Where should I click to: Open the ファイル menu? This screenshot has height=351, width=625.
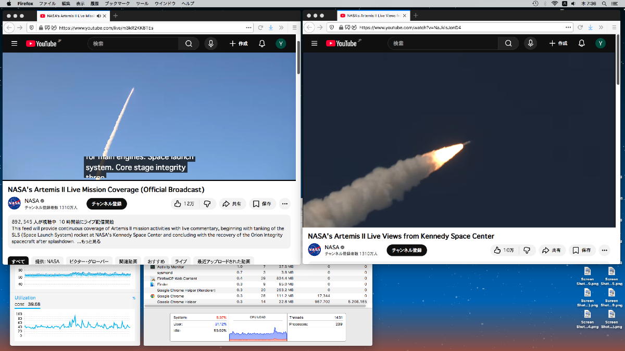[x=47, y=3]
